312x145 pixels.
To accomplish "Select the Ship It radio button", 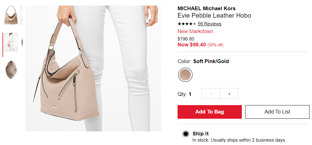I will coord(186,134).
